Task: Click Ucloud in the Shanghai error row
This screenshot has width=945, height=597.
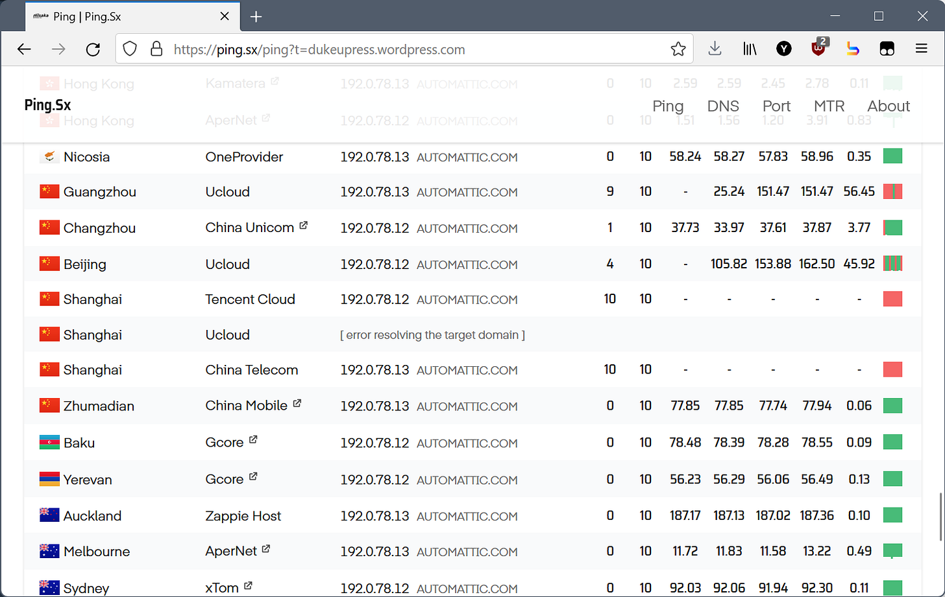Action: tap(227, 335)
